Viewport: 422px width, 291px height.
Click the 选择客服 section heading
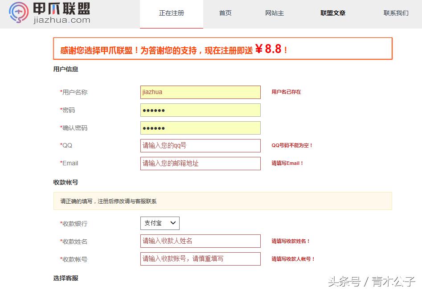65,278
